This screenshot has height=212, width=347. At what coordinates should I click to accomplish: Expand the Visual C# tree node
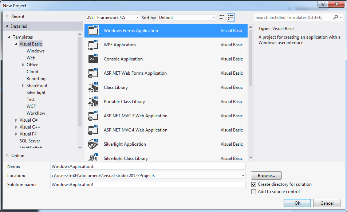[16, 120]
